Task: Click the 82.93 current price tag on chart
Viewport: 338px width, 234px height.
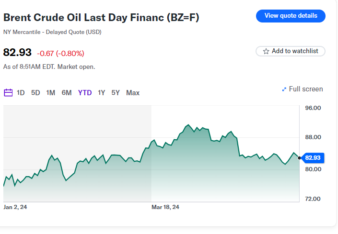Action: pyautogui.click(x=313, y=157)
